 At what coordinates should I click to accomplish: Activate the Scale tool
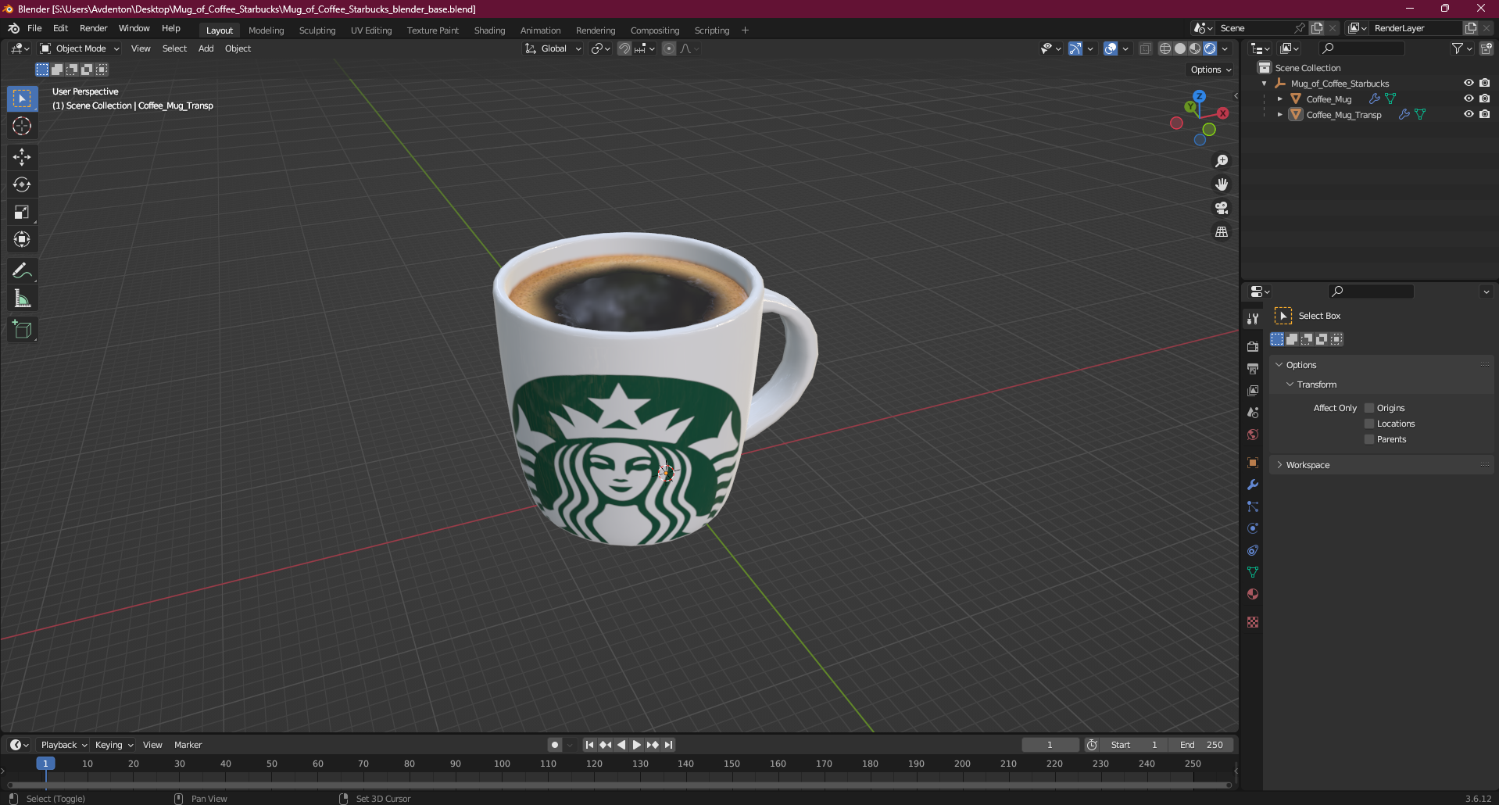pos(22,212)
